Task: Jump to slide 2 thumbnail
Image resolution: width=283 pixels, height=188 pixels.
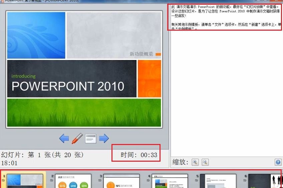Action: pos(73,181)
